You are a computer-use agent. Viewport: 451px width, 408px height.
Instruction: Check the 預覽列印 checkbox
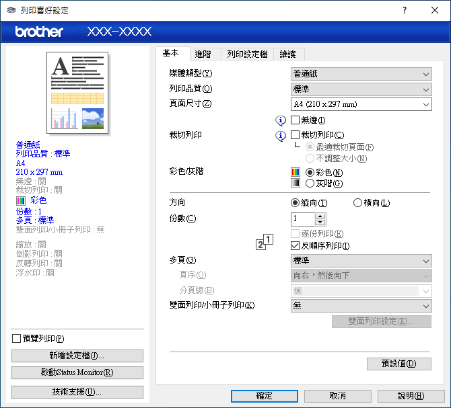[x=17, y=338]
